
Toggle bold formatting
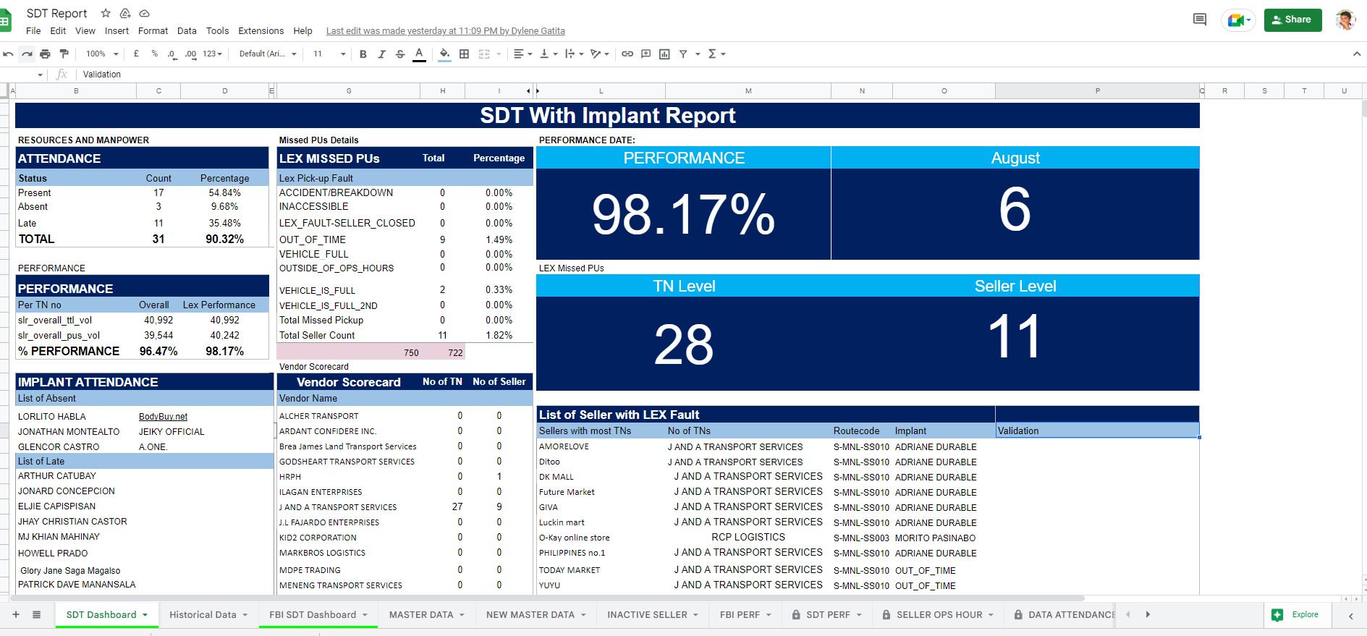[x=363, y=54]
